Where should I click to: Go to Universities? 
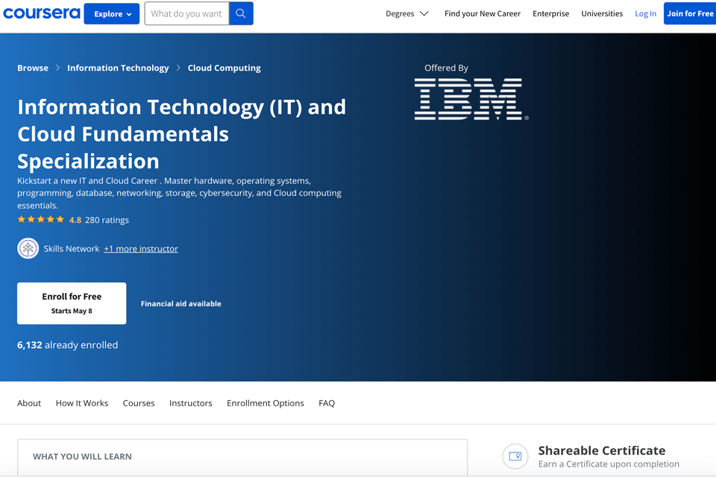pos(602,13)
